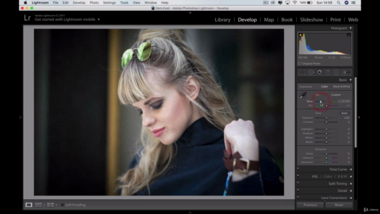Open the toolbar content options dropdown

pyautogui.click(x=290, y=205)
